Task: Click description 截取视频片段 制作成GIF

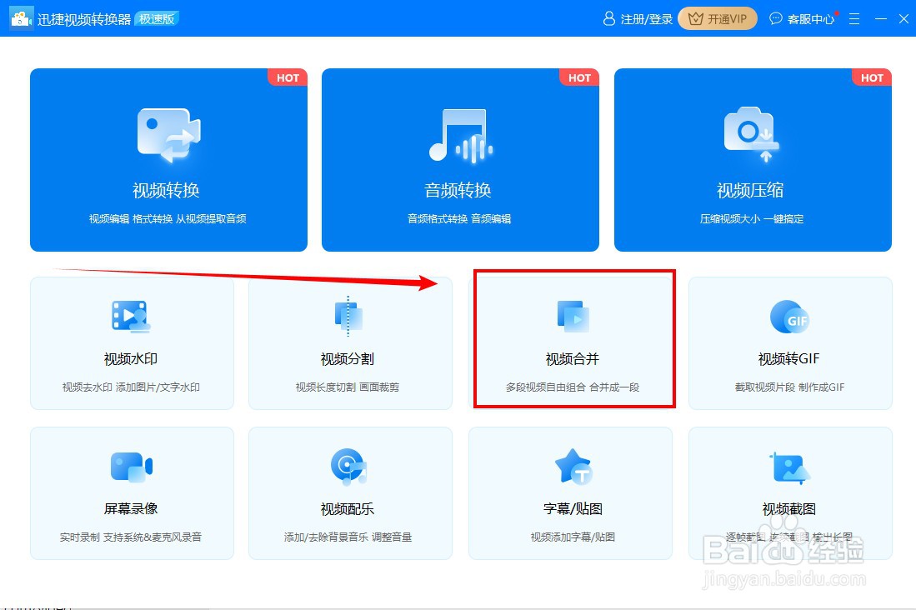Action: [790, 387]
